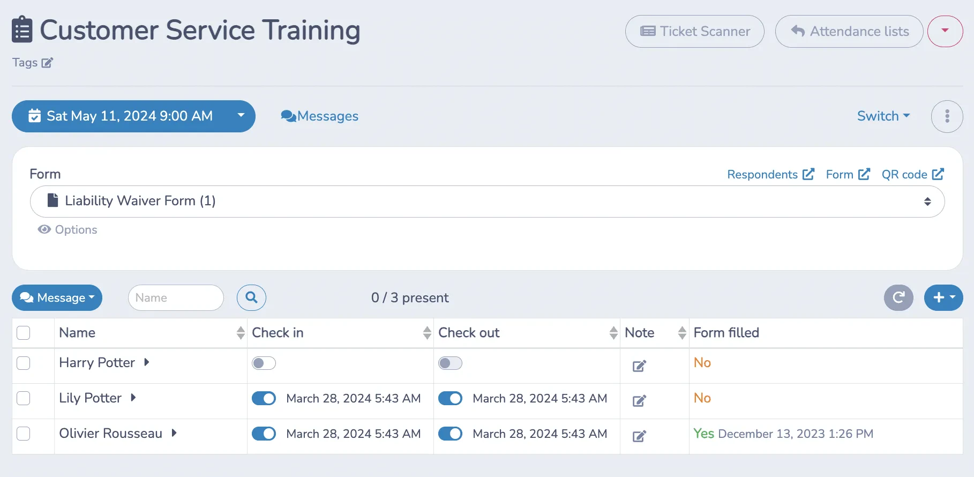Open the Form external link
974x477 pixels.
click(x=848, y=175)
